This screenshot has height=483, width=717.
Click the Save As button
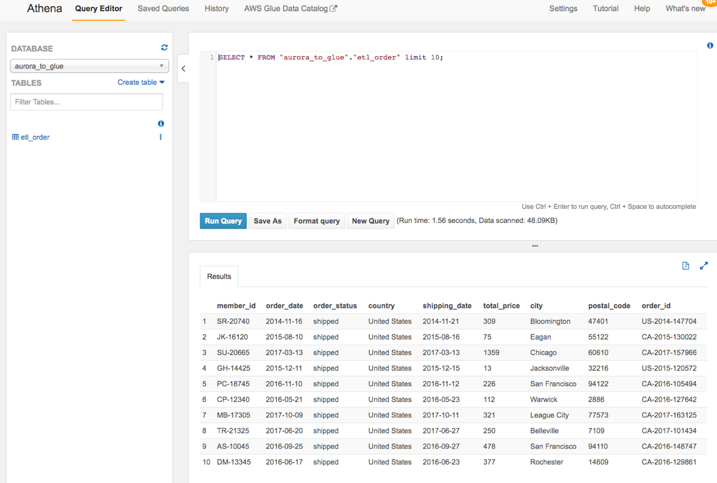coord(267,221)
